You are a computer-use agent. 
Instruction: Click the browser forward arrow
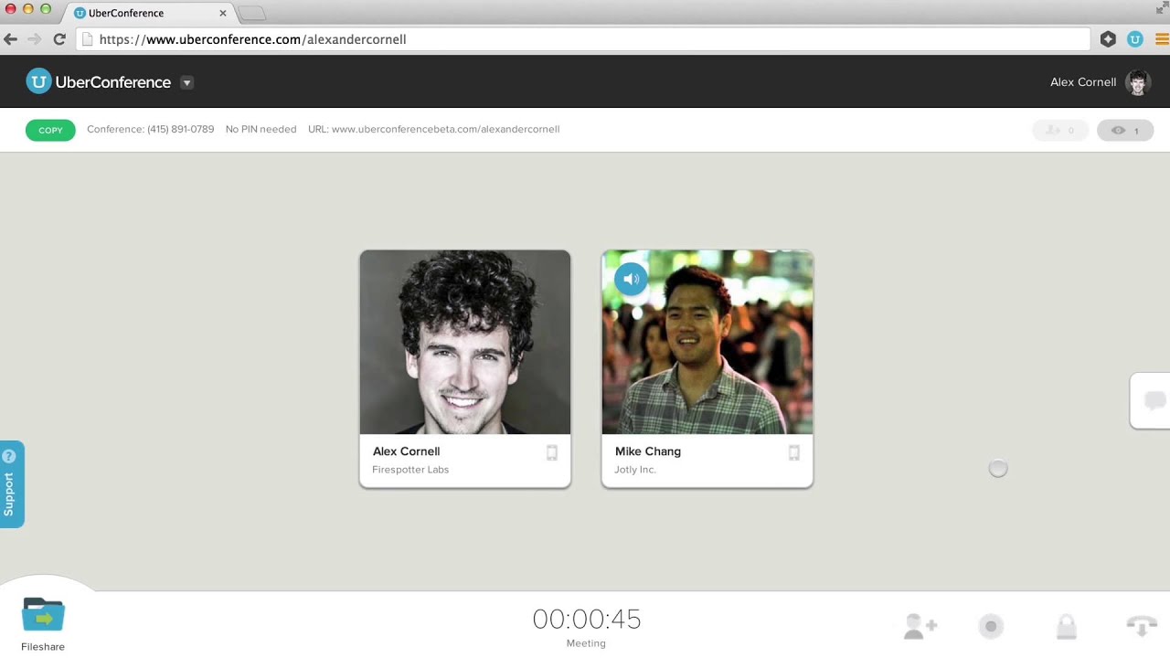(x=35, y=39)
